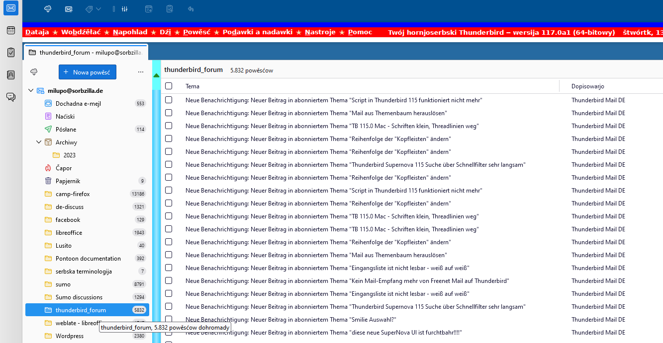Viewport: 663px width, 343px height.
Task: Click the Nowa powěsć button
Action: coord(88,72)
